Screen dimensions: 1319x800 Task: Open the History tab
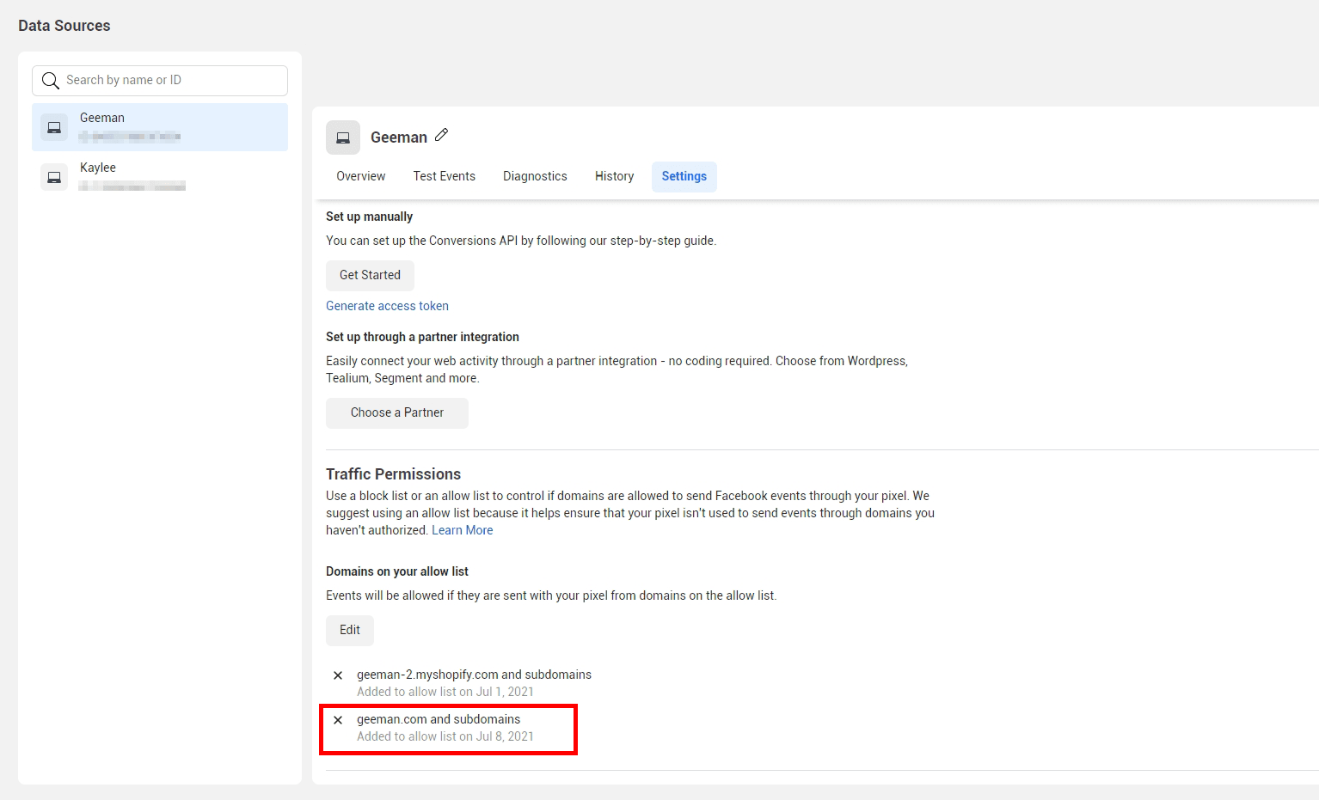click(x=614, y=176)
